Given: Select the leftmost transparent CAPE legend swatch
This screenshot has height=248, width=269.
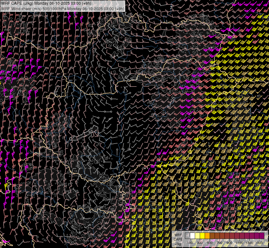Looking at the screenshot, I should tap(187, 236).
